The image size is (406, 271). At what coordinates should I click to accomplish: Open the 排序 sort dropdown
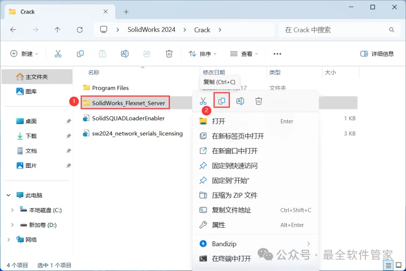tap(203, 54)
